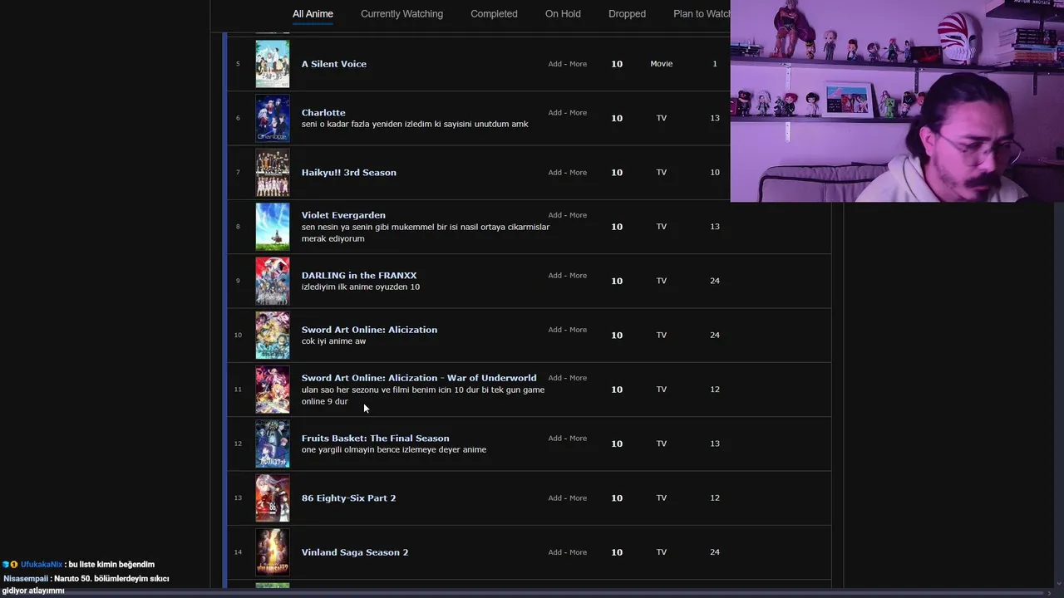1064x598 pixels.
Task: Click Add in Vinland Saga Season 2 row
Action: click(554, 552)
